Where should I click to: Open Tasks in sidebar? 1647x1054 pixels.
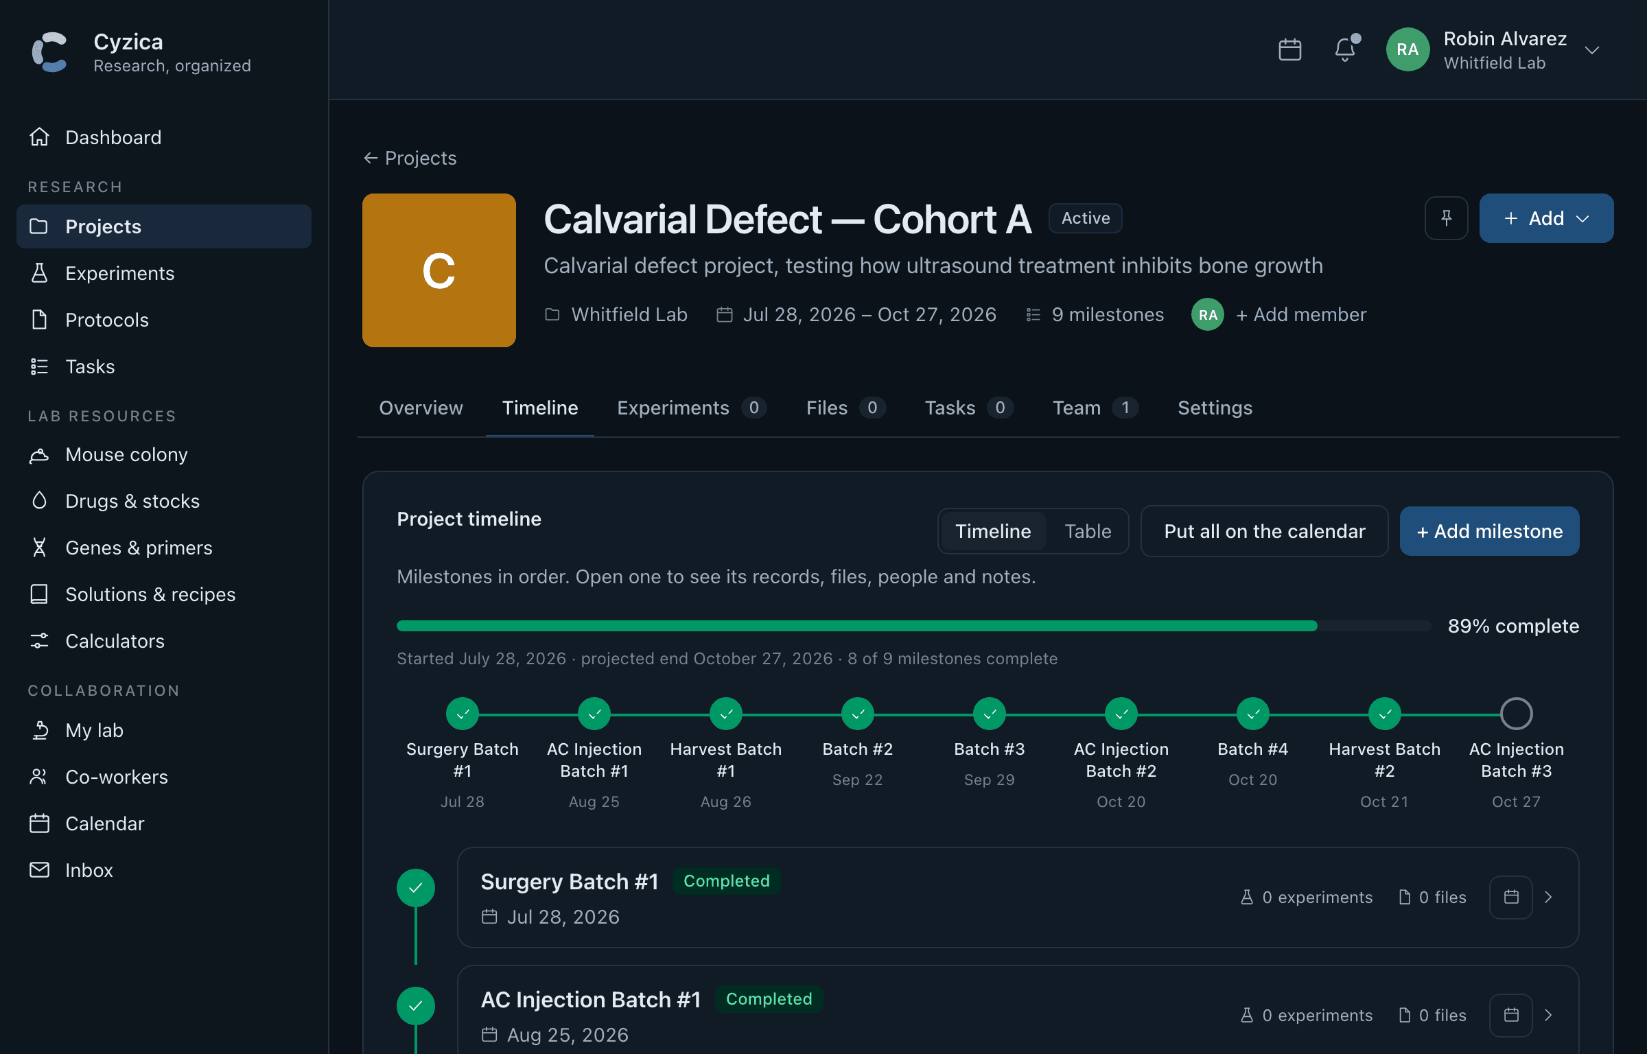coord(164,366)
